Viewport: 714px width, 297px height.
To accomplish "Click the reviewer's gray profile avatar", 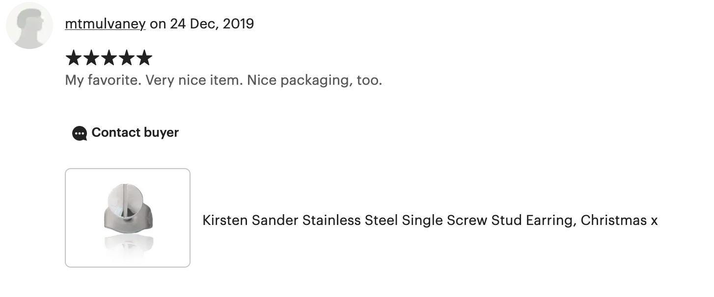I will [x=29, y=25].
